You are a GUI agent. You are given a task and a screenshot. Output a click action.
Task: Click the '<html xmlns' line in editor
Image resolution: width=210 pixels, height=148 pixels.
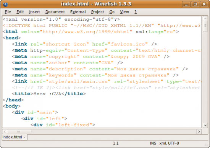click(x=90, y=32)
